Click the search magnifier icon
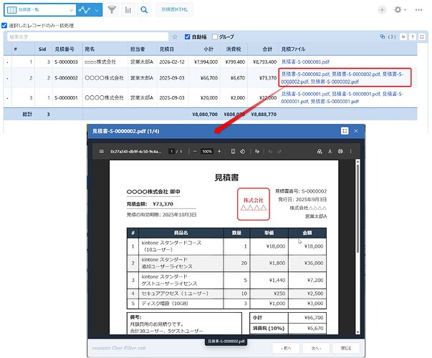 pos(144,10)
